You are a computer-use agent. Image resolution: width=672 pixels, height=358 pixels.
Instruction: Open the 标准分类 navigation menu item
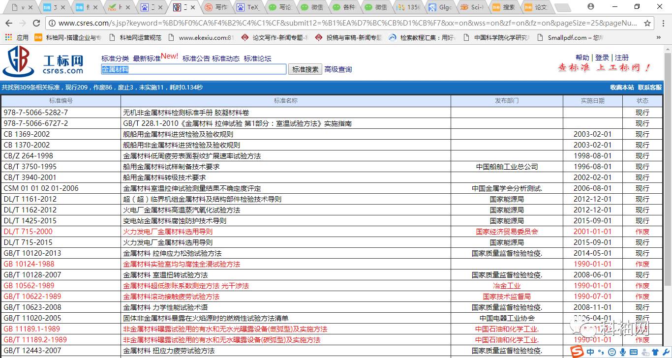[x=115, y=59]
